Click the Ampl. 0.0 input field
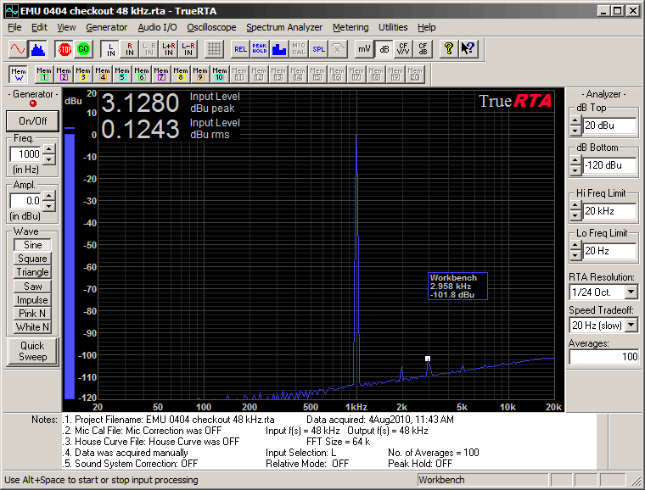The image size is (645, 490). click(25, 201)
